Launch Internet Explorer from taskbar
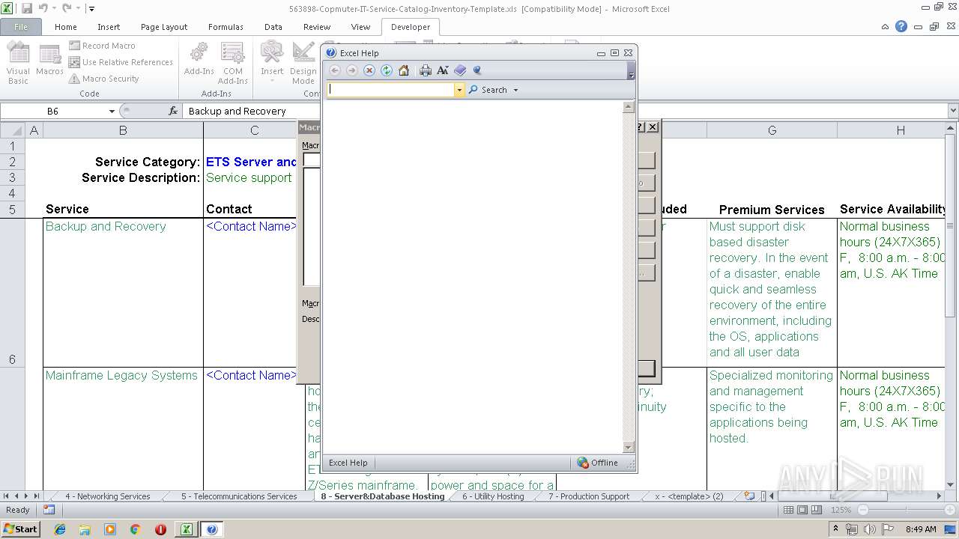Screen dimensions: 959x539 click(60, 529)
